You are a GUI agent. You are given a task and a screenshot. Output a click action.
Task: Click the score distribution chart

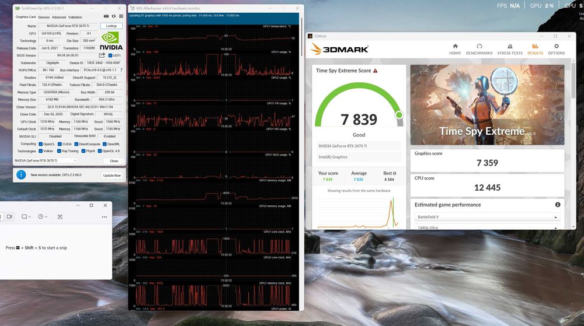pos(359,212)
